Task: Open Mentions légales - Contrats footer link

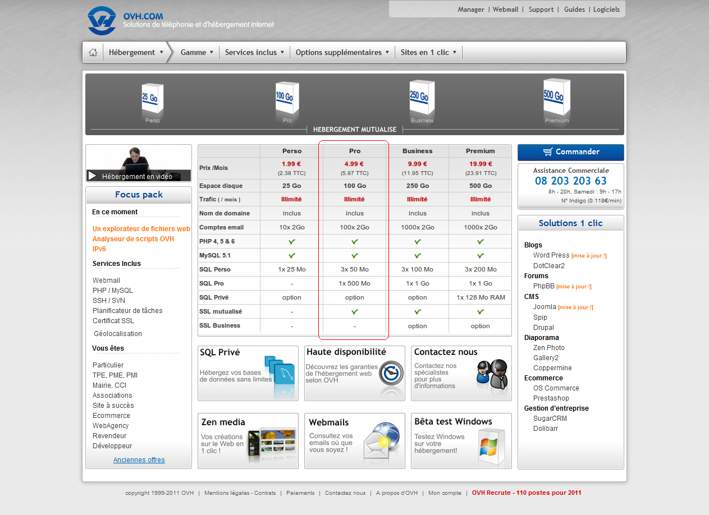Action: pyautogui.click(x=240, y=493)
